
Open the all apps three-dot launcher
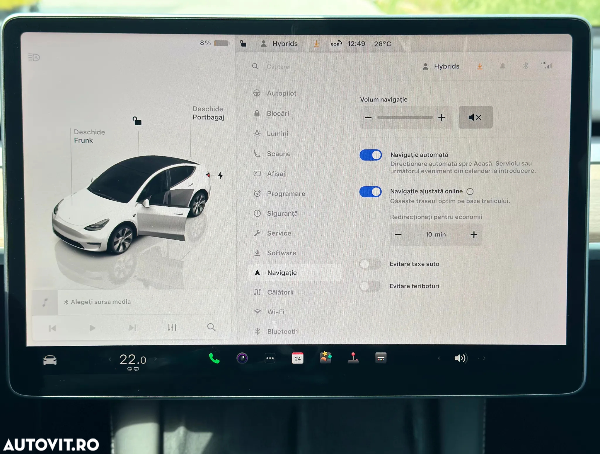click(x=270, y=358)
